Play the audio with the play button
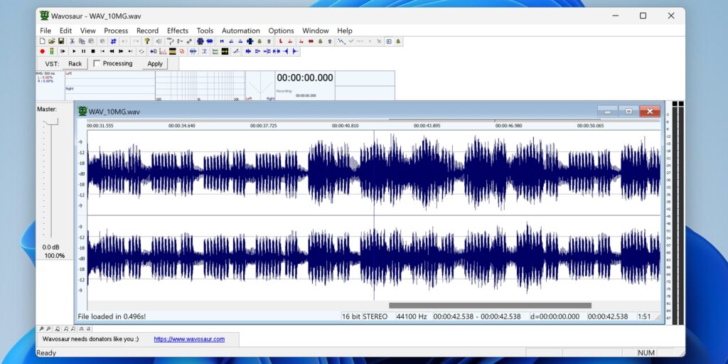728x364 pixels. coord(74,51)
